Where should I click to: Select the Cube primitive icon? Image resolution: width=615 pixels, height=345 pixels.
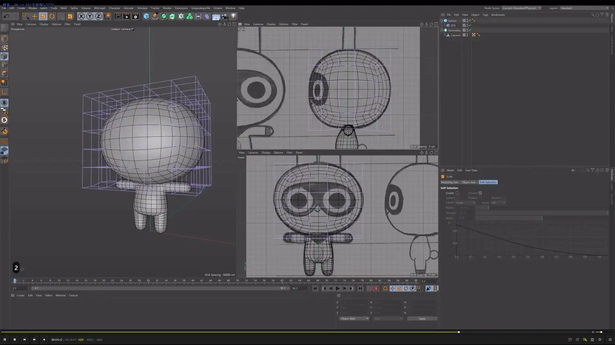point(146,16)
